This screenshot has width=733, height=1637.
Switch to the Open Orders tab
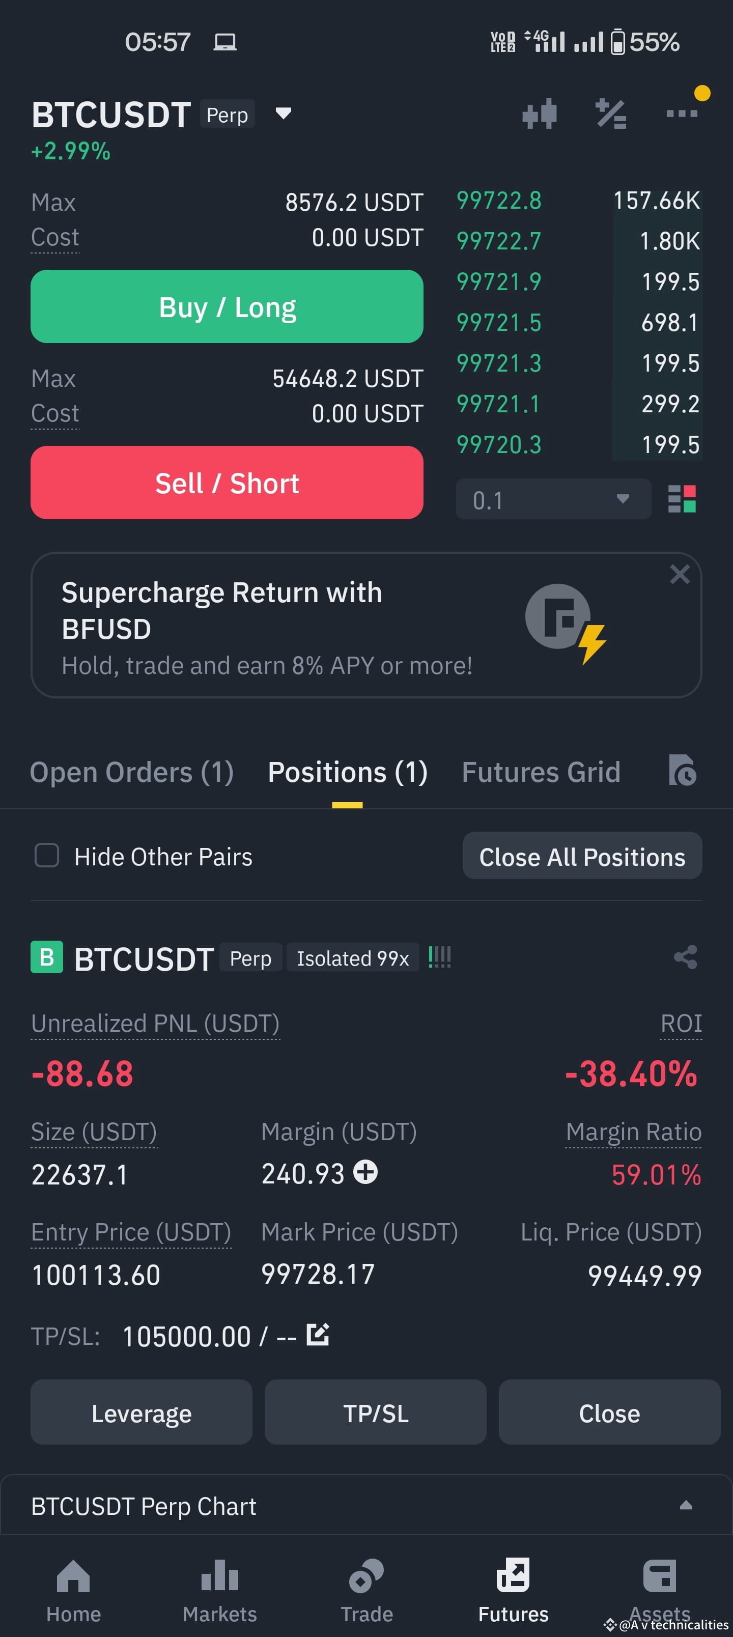pyautogui.click(x=132, y=772)
